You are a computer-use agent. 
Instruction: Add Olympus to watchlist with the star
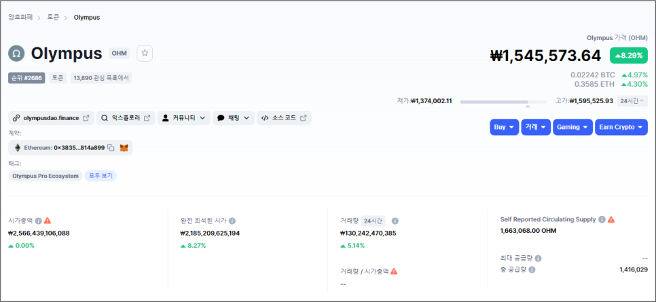145,53
